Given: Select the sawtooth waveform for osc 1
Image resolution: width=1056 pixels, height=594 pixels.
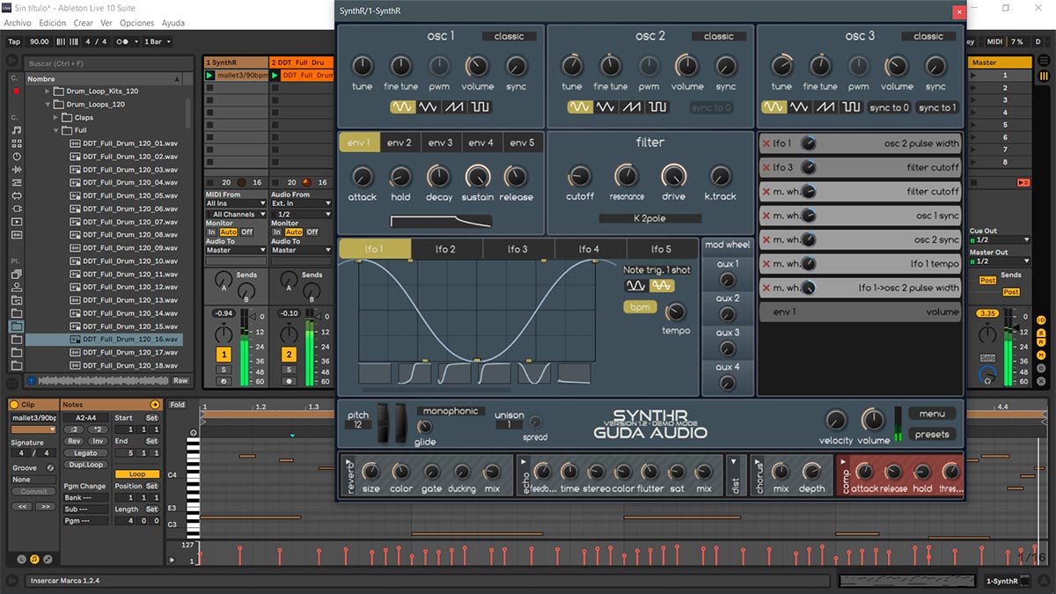Looking at the screenshot, I should point(454,107).
